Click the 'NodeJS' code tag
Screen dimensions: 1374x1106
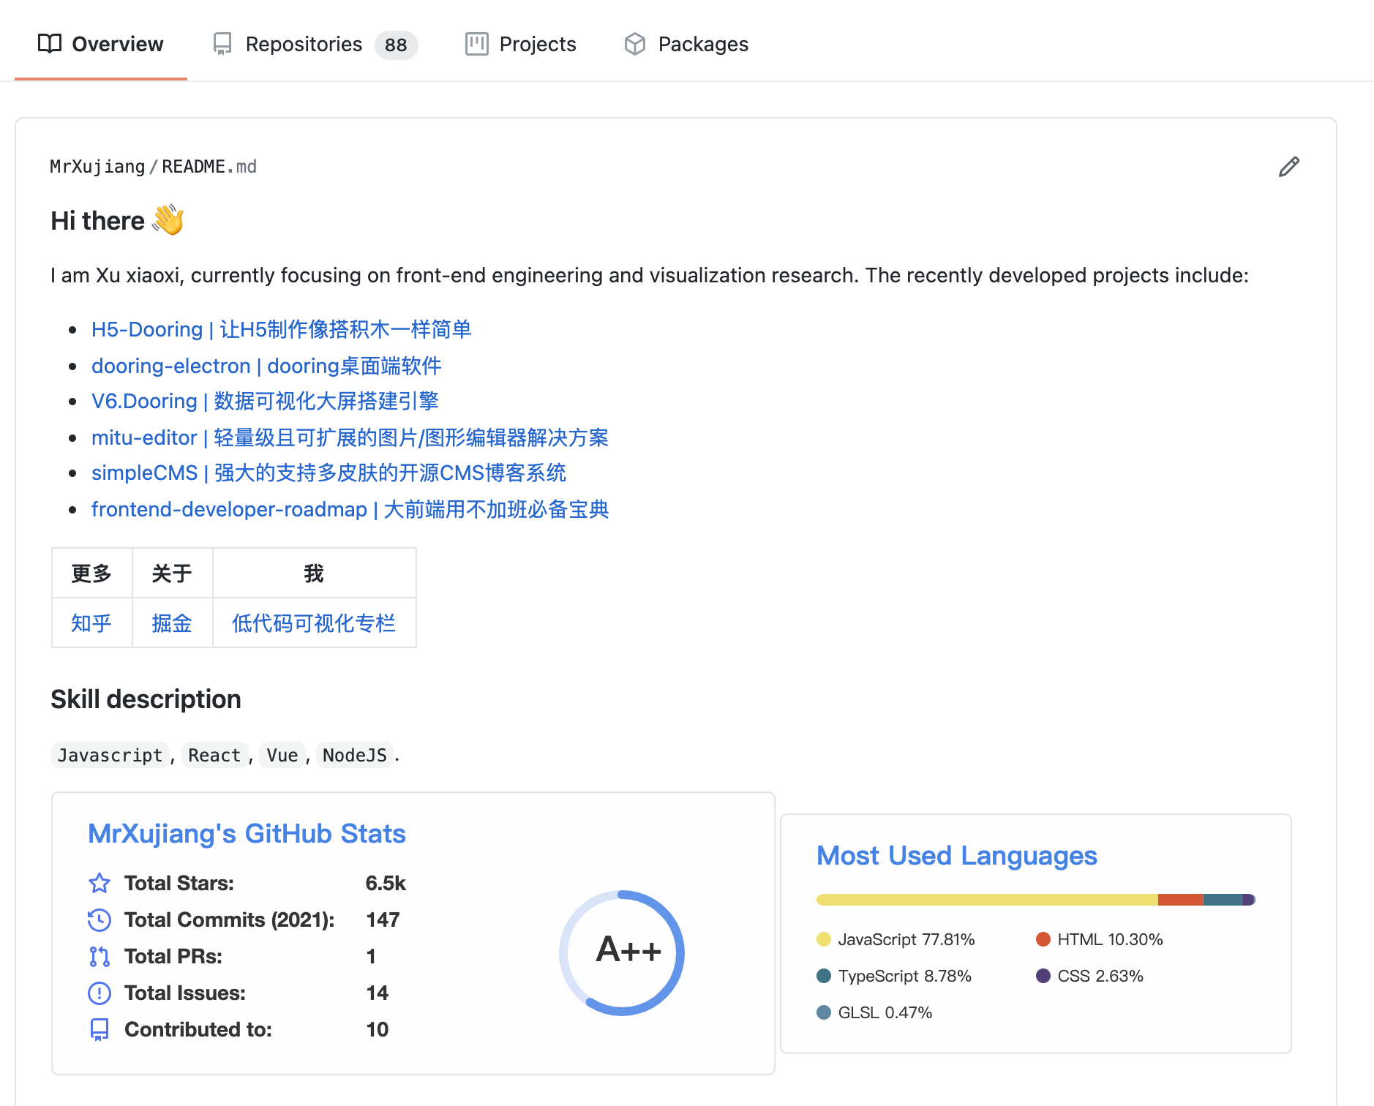click(x=355, y=755)
